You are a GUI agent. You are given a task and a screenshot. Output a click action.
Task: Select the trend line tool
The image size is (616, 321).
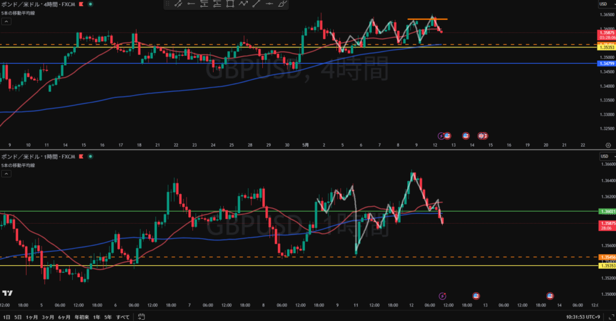256,4
